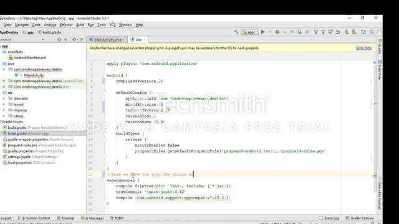Close the MainActivity.java tab
This screenshot has height=224, width=399.
point(124,40)
